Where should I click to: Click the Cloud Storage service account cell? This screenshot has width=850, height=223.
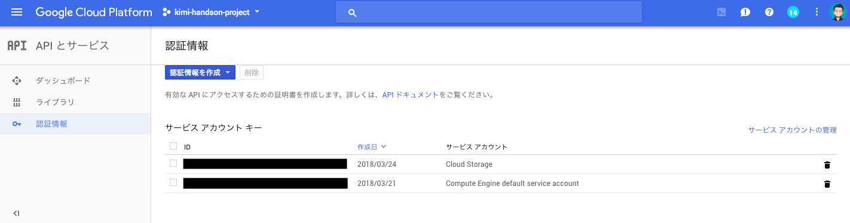coord(469,164)
